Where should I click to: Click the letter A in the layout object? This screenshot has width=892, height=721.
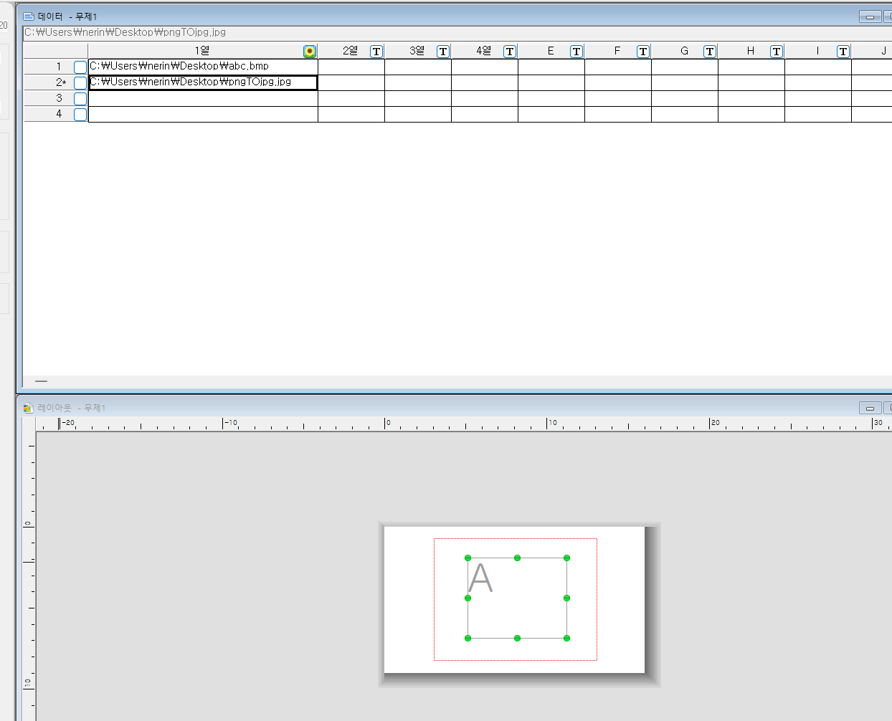[480, 578]
